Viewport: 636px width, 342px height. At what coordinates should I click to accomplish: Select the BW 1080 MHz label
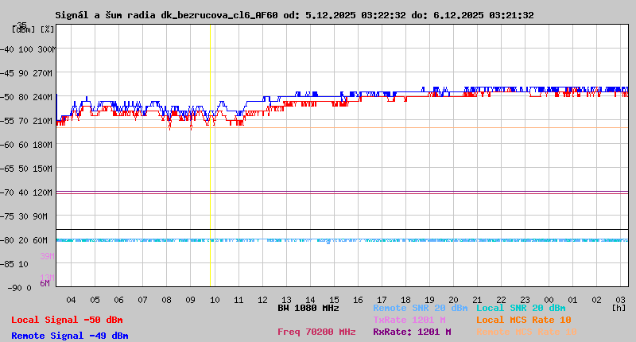pos(308,308)
